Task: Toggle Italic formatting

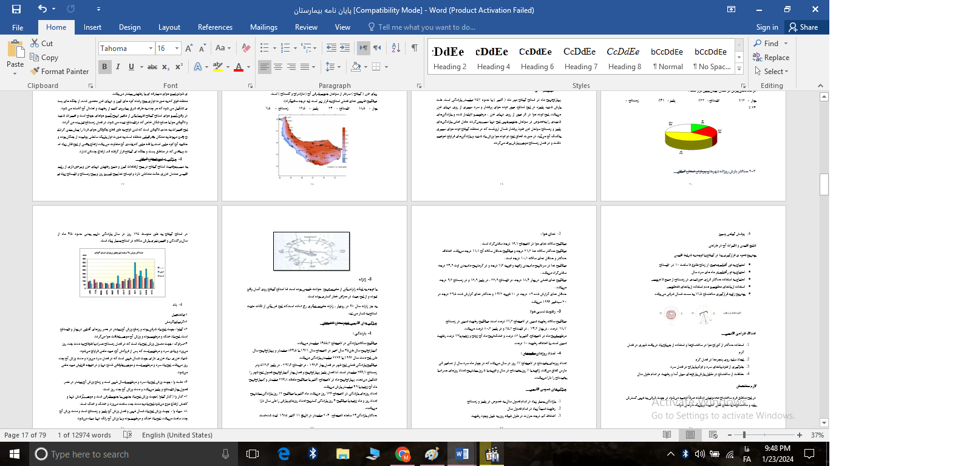Action: [x=118, y=67]
